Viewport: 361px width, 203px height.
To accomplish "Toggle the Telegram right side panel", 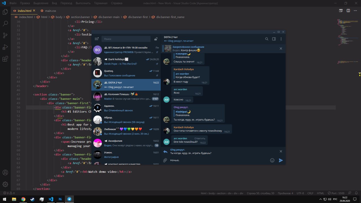I will coord(274,39).
